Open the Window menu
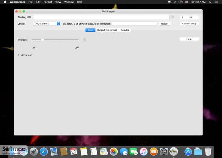Image resolution: width=222 pixels, height=158 pixels. coord(69,2)
